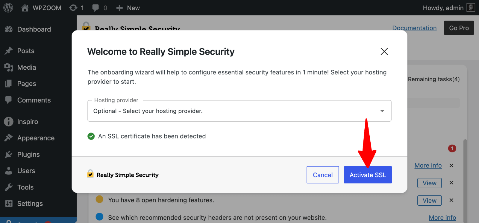This screenshot has height=223, width=479.
Task: Open the Appearance menu
Action: pyautogui.click(x=36, y=138)
